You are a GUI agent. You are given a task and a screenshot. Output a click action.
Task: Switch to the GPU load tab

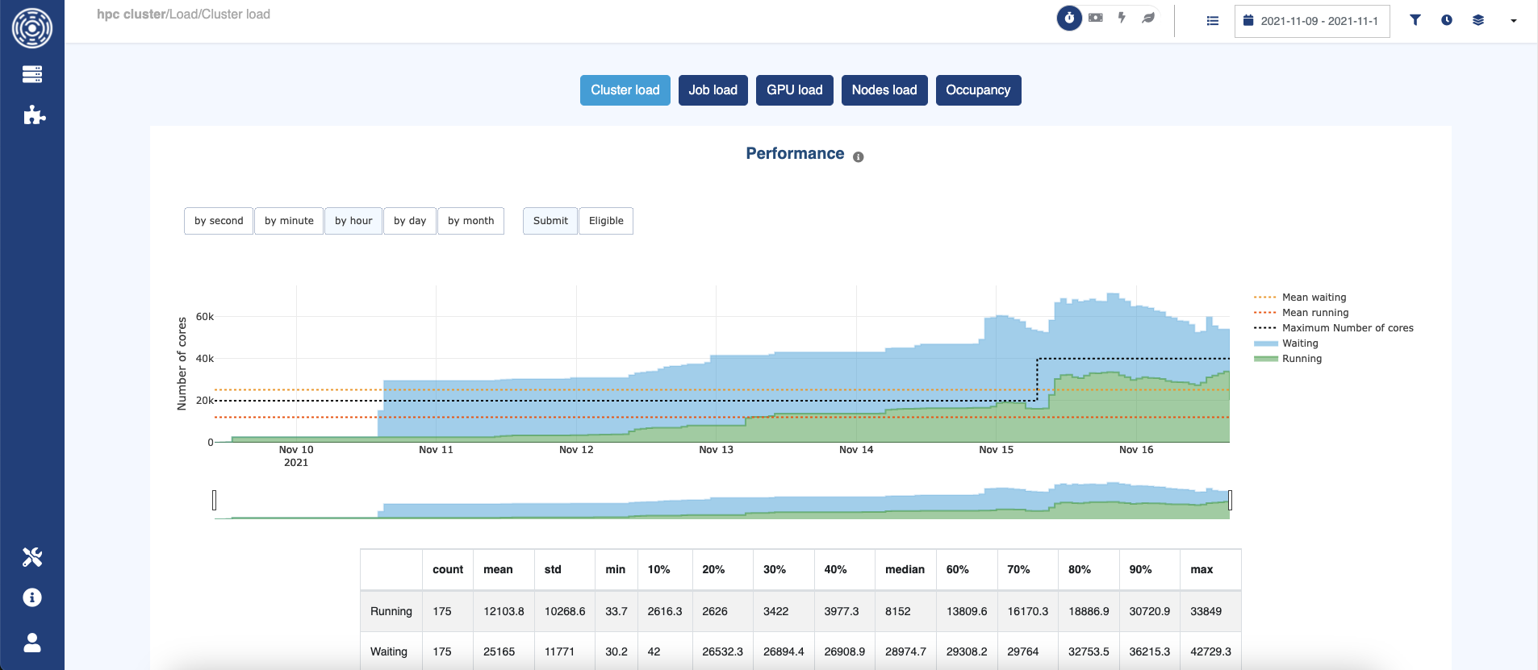click(794, 90)
